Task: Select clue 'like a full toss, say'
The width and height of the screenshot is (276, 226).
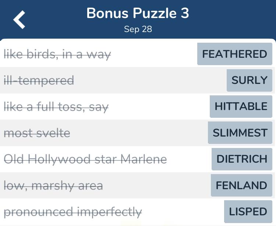Action: [56, 107]
